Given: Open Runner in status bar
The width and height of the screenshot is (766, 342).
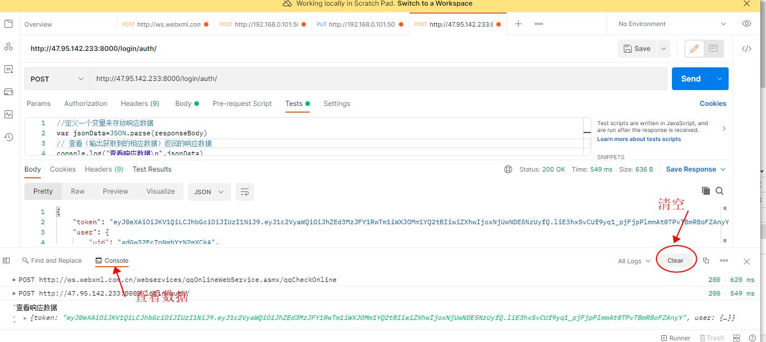Looking at the screenshot, I should pyautogui.click(x=675, y=338).
